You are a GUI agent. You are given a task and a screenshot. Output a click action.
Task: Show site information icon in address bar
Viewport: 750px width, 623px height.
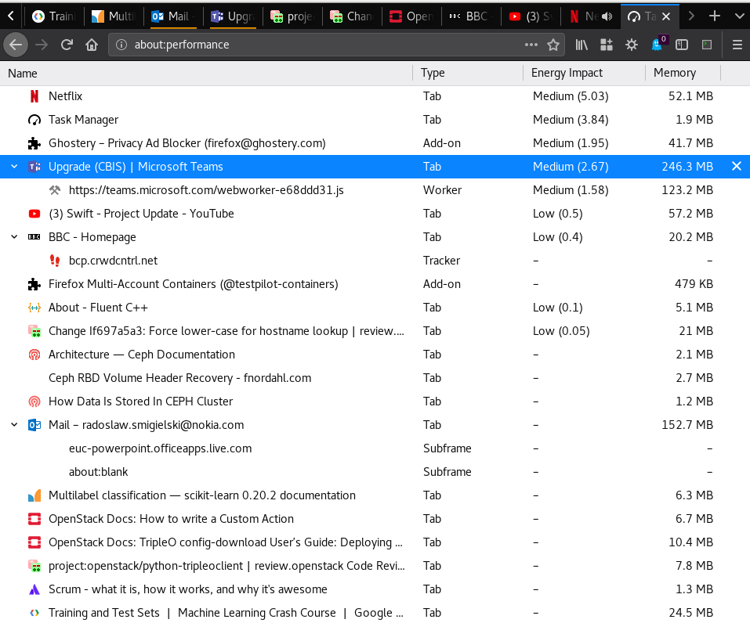click(121, 45)
